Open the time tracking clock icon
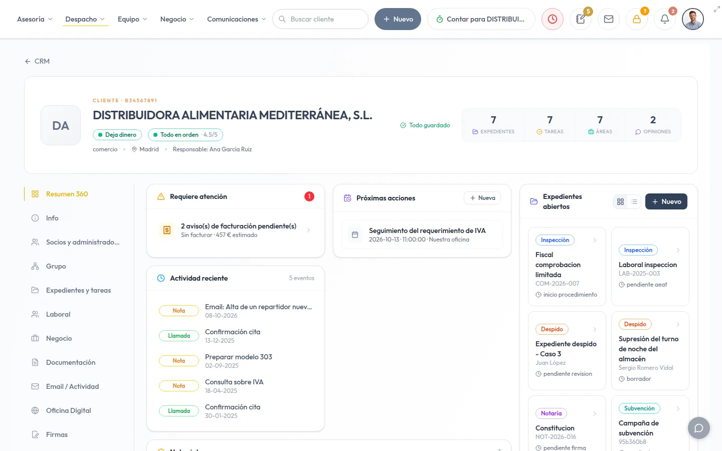This screenshot has width=722, height=451. point(553,19)
